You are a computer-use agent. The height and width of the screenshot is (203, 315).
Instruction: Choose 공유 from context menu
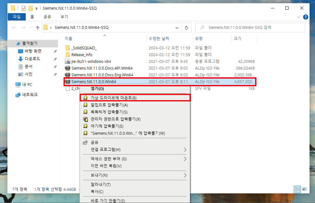point(135,143)
